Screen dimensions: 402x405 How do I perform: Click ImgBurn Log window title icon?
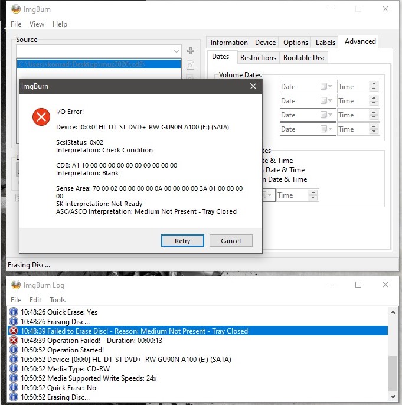[16, 285]
